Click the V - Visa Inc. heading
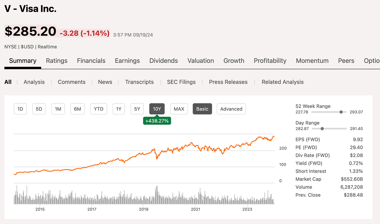 click(31, 9)
